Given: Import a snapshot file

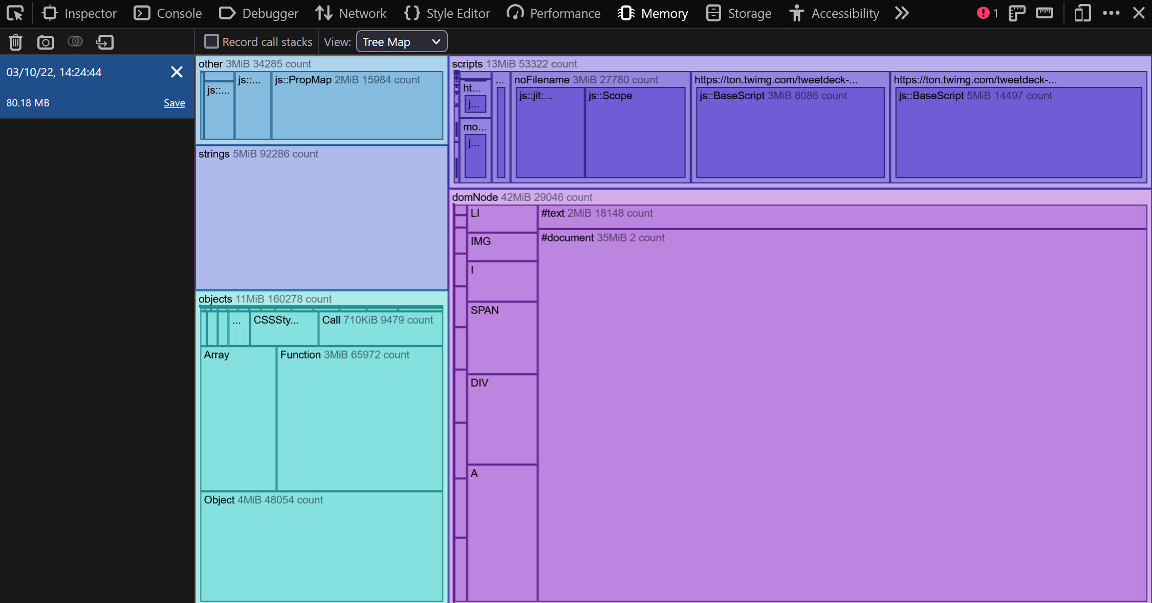Looking at the screenshot, I should [x=104, y=42].
